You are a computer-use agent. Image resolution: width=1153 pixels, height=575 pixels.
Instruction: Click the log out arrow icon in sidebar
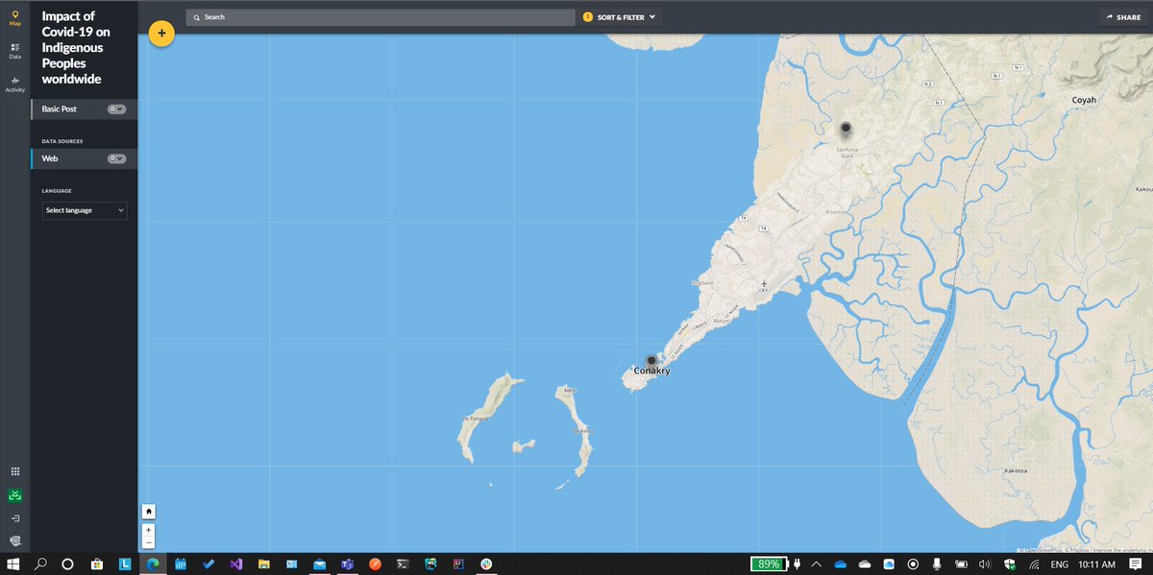14,518
